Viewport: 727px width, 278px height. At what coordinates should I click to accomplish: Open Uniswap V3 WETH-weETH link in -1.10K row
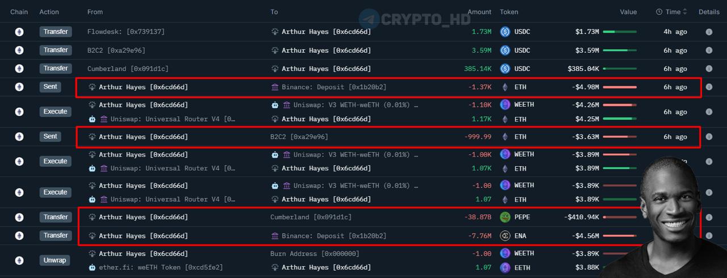[x=356, y=105]
